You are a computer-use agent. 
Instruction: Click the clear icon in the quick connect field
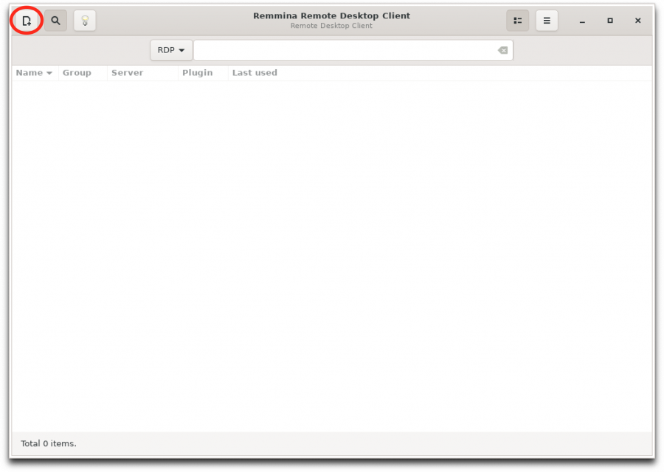502,50
